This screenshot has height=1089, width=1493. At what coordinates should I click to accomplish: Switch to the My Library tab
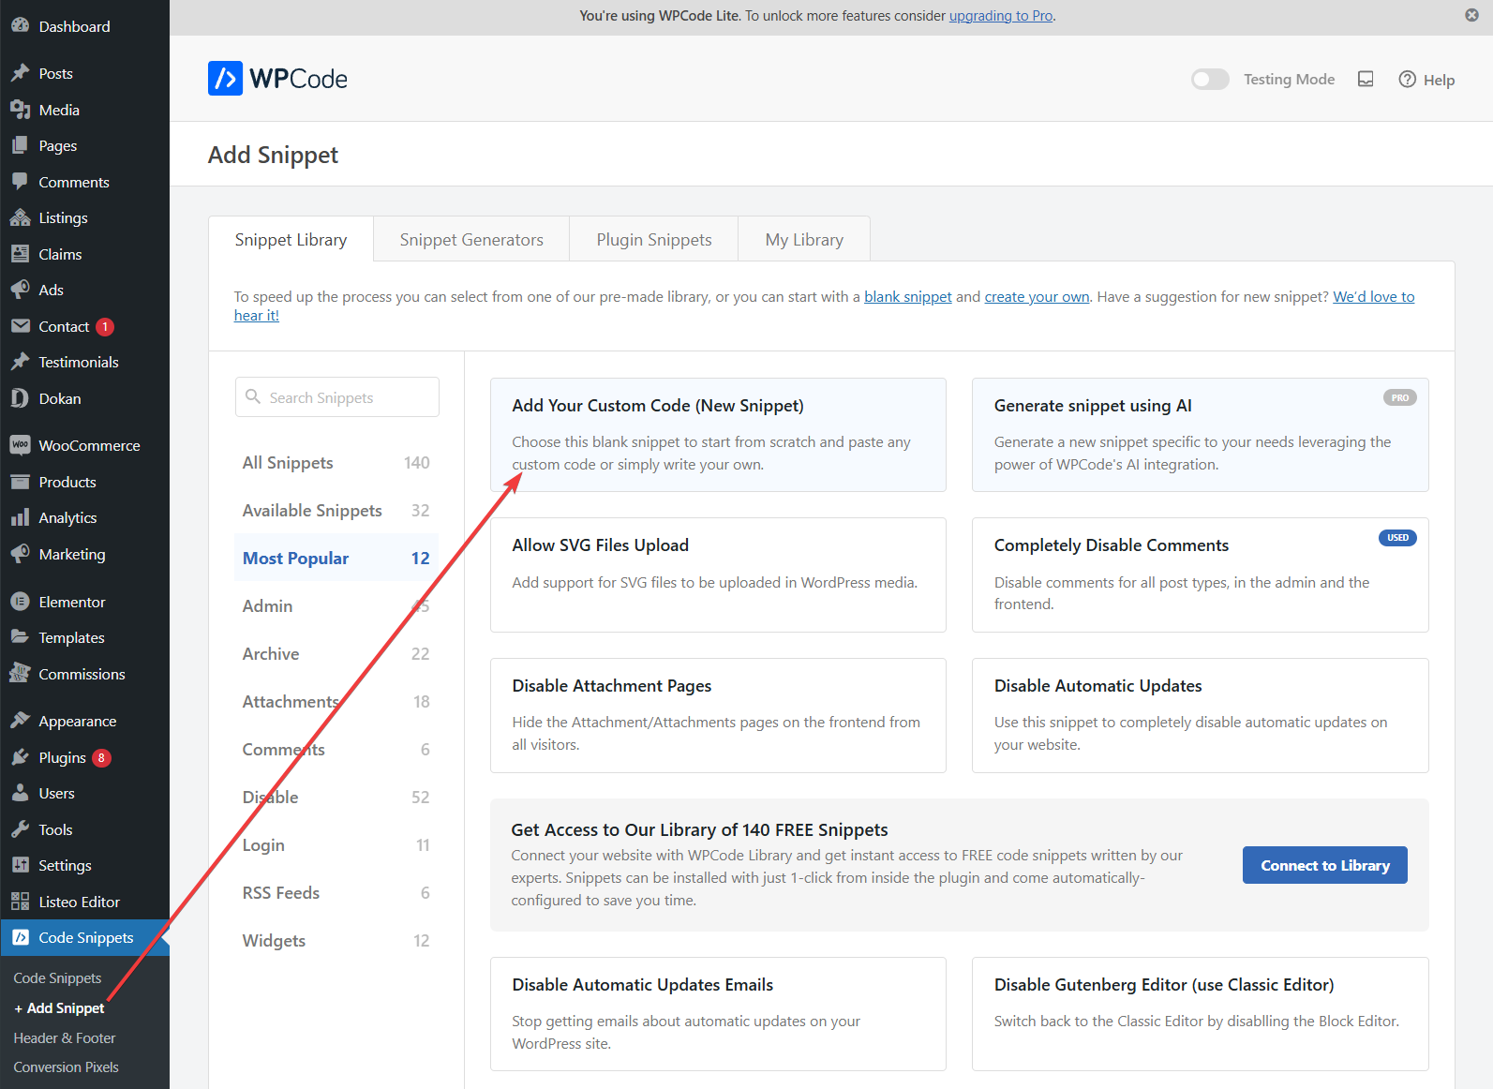[804, 240]
